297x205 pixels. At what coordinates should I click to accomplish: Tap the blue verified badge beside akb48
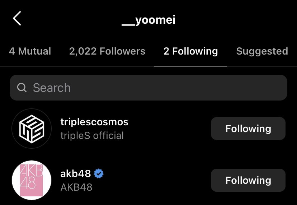coord(99,174)
